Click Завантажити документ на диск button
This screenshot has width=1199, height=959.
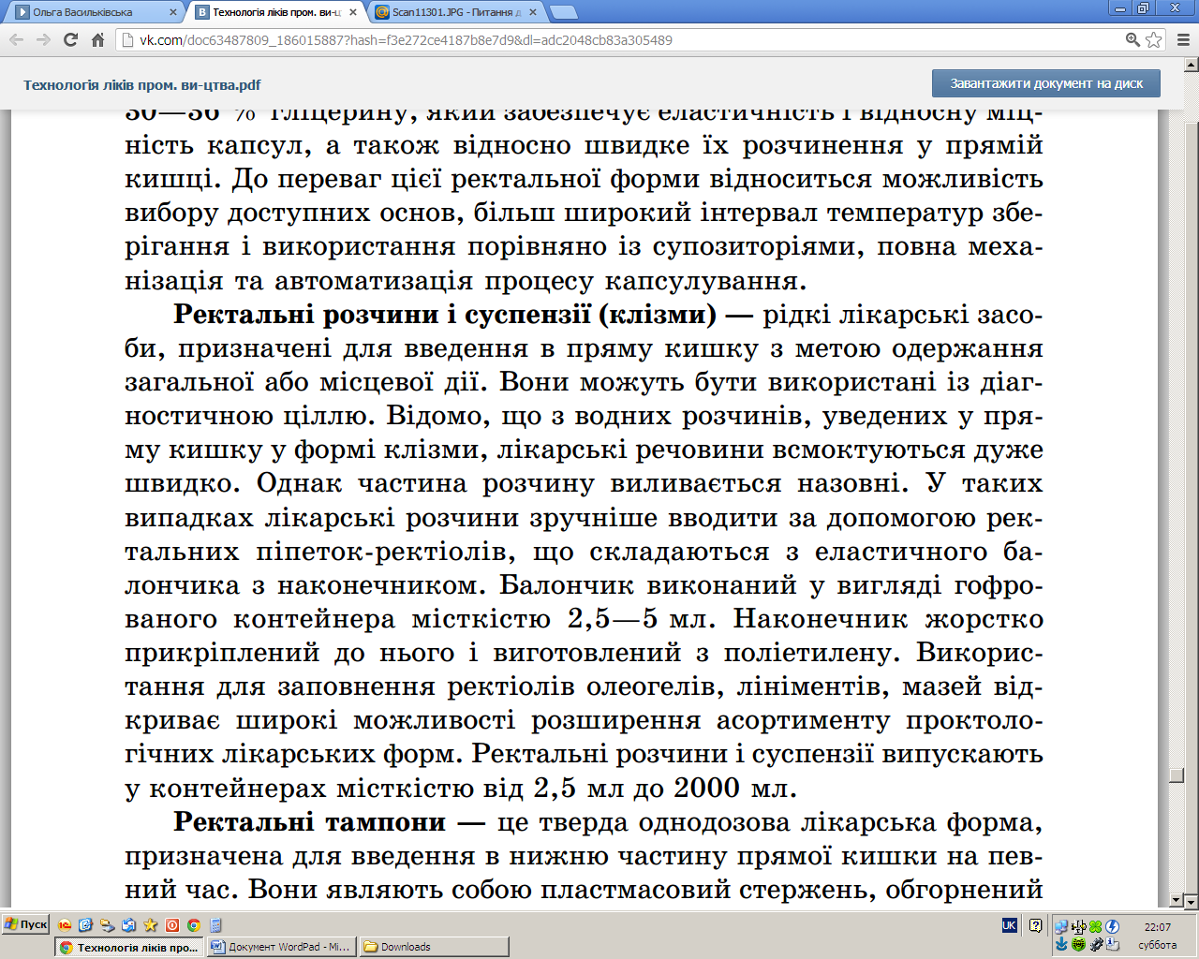pyautogui.click(x=1046, y=83)
